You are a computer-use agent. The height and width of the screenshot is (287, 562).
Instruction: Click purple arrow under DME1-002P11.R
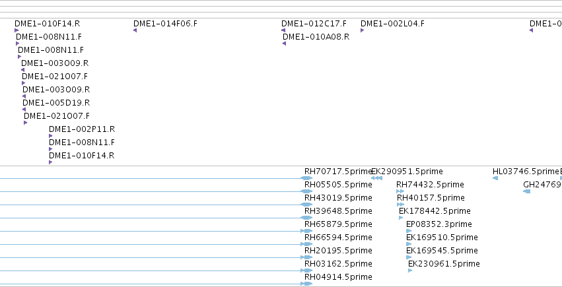click(x=51, y=136)
